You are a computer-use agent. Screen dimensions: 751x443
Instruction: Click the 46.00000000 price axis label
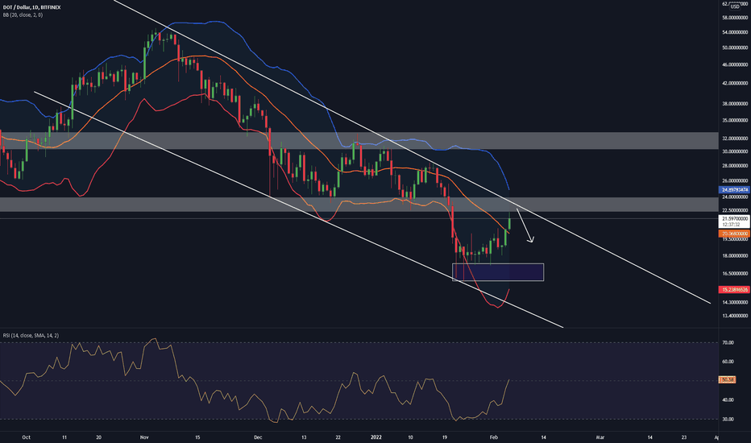735,64
